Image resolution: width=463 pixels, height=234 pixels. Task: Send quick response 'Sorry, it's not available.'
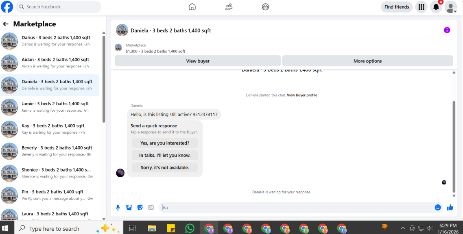(165, 168)
